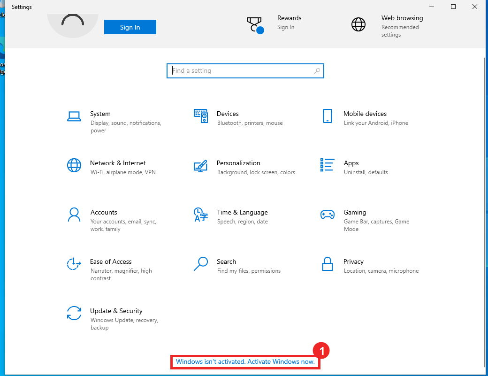Select the Ease of Access heading
The image size is (488, 376).
111,262
